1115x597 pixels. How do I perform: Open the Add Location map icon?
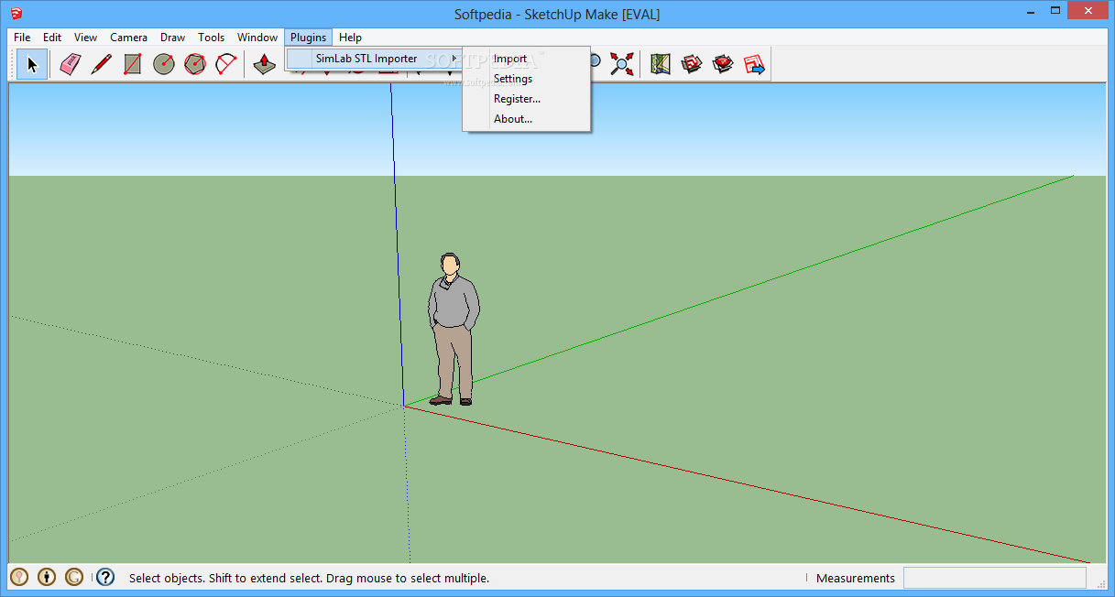(661, 64)
